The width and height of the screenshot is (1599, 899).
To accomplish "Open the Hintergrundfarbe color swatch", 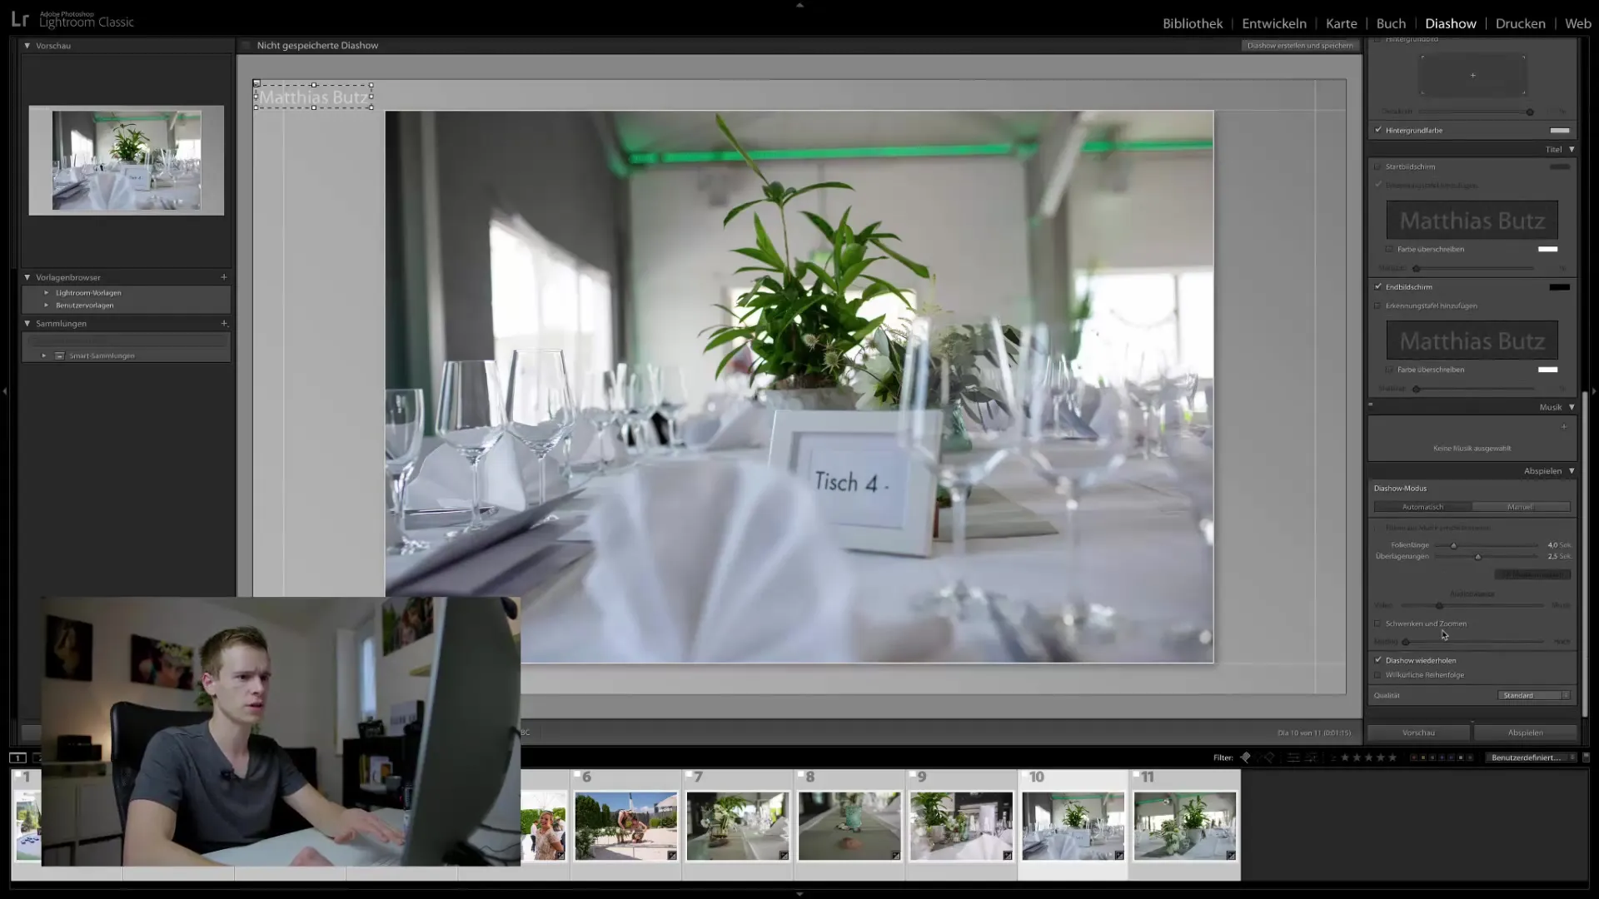I will [1559, 131].
